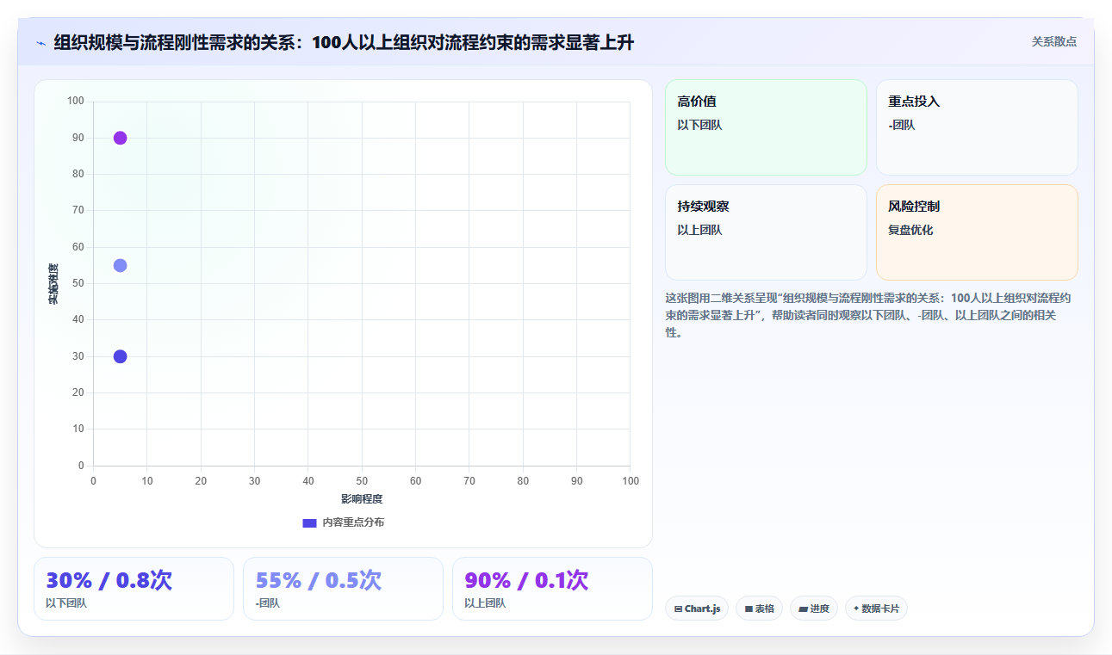Click the 55% / 0.5次 stat value

(x=319, y=580)
